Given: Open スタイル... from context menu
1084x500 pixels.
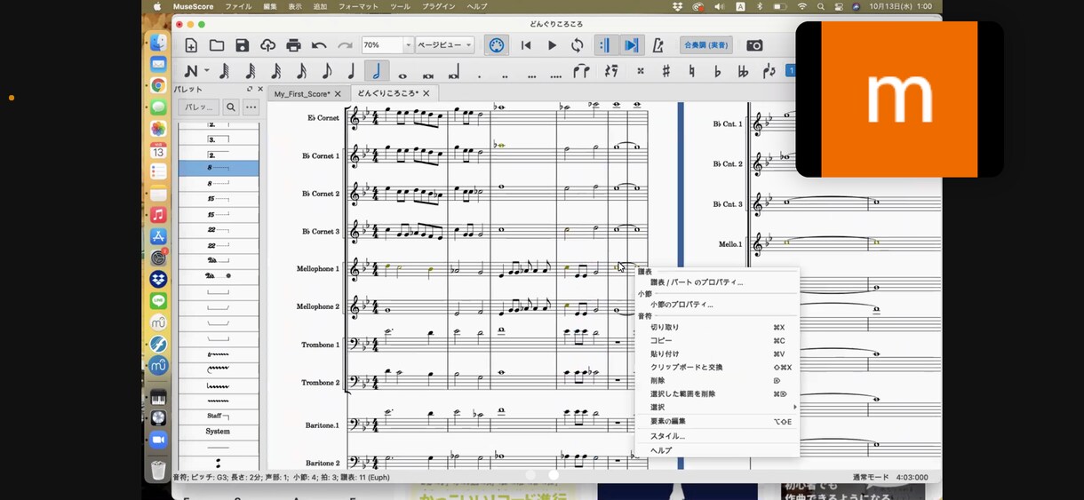Looking at the screenshot, I should click(x=718, y=436).
